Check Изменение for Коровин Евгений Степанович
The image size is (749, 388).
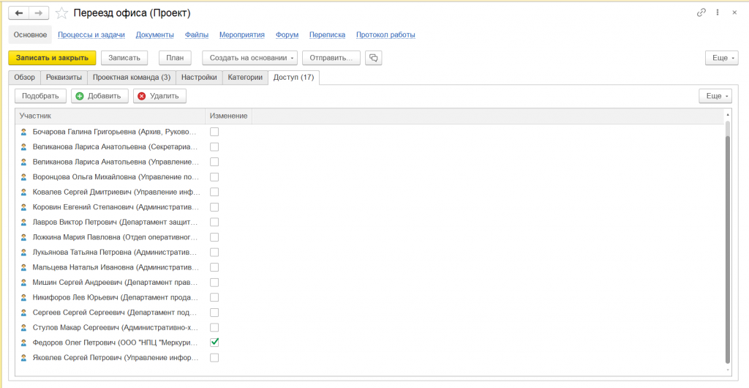(x=214, y=207)
